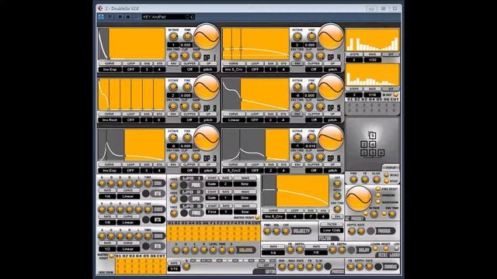Click the R read-automation icon in host toolbar
This screenshot has height=279, width=497.
pyautogui.click(x=120, y=16)
